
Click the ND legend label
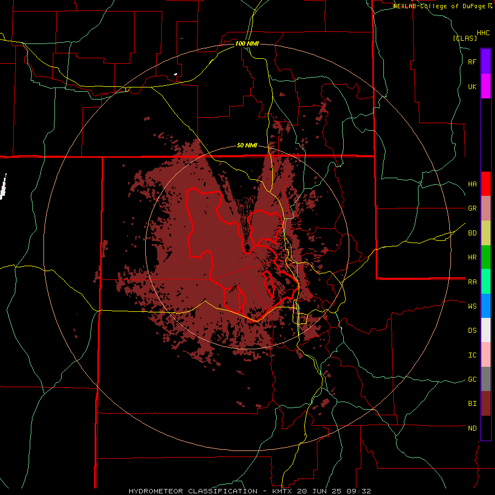click(472, 428)
